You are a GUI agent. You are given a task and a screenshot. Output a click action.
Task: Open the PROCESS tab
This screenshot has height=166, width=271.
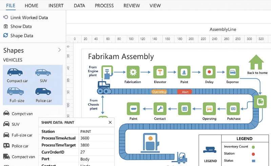(x=104, y=5)
